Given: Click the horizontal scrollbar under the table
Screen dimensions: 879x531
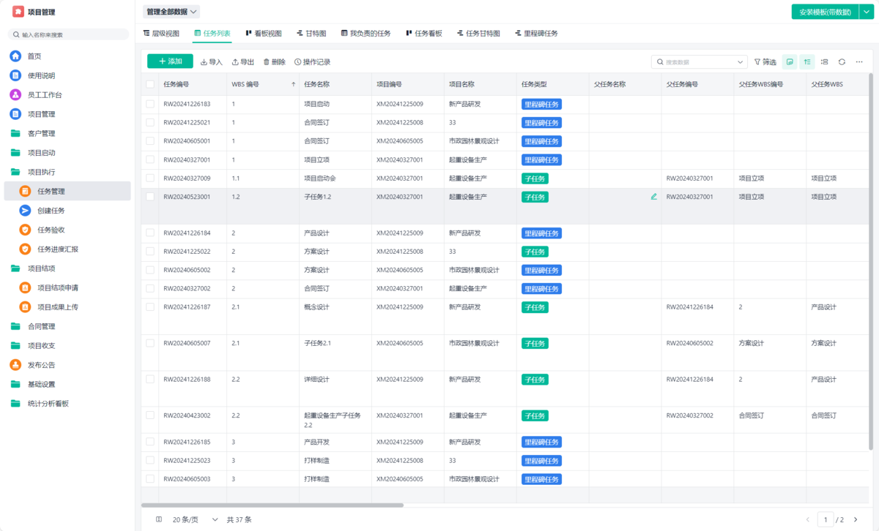Looking at the screenshot, I should tap(272, 505).
